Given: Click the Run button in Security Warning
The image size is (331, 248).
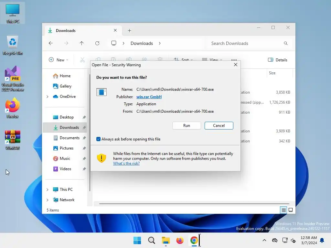Looking at the screenshot, I should [x=187, y=126].
